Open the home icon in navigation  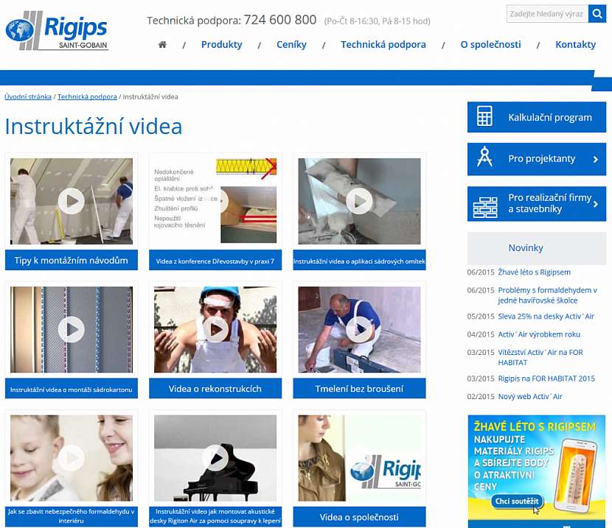pos(162,44)
